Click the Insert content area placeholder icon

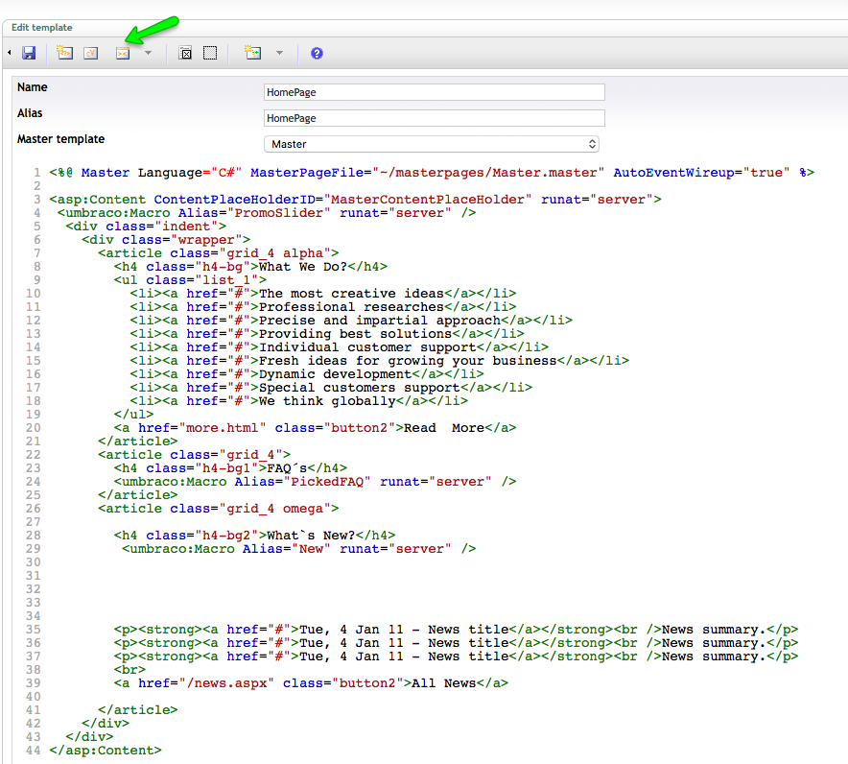[187, 53]
